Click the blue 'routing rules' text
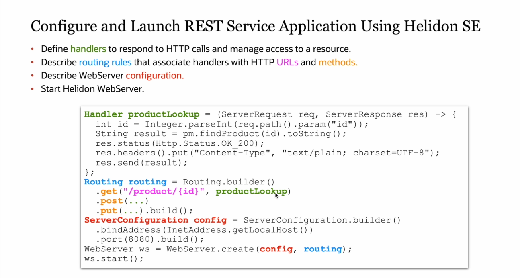 tap(105, 62)
